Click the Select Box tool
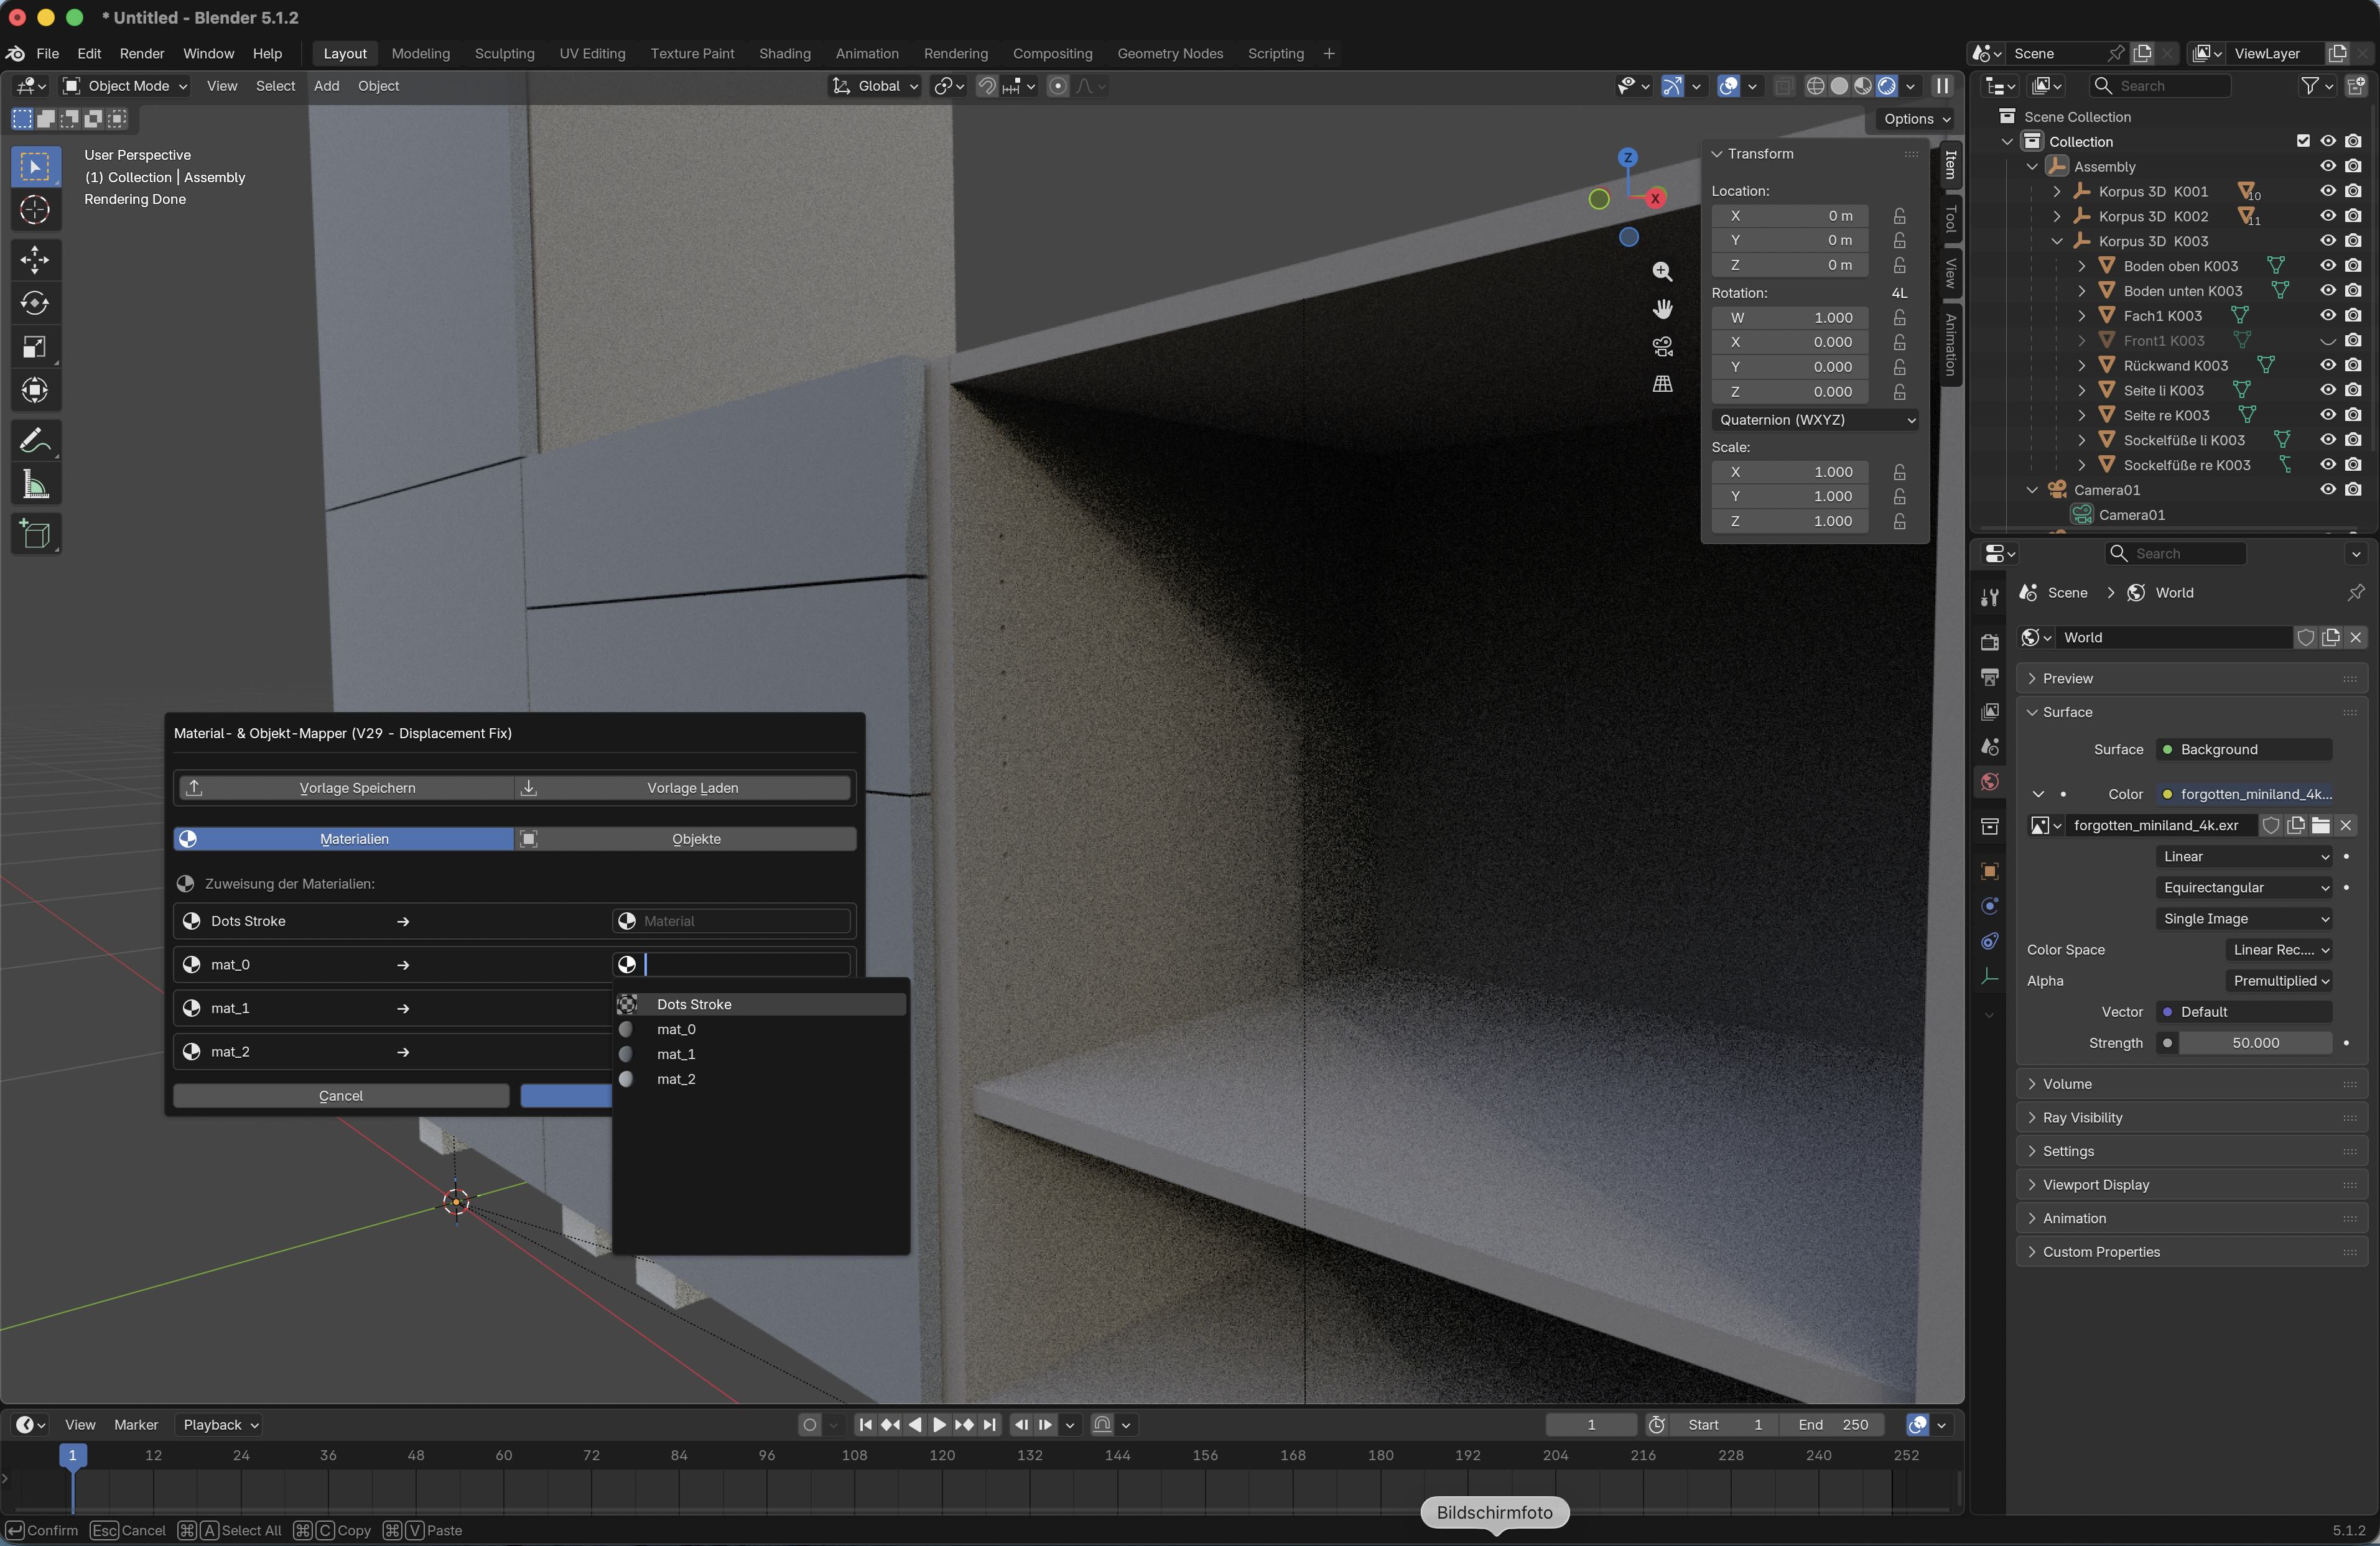Viewport: 2380px width, 1546px height. point(35,167)
